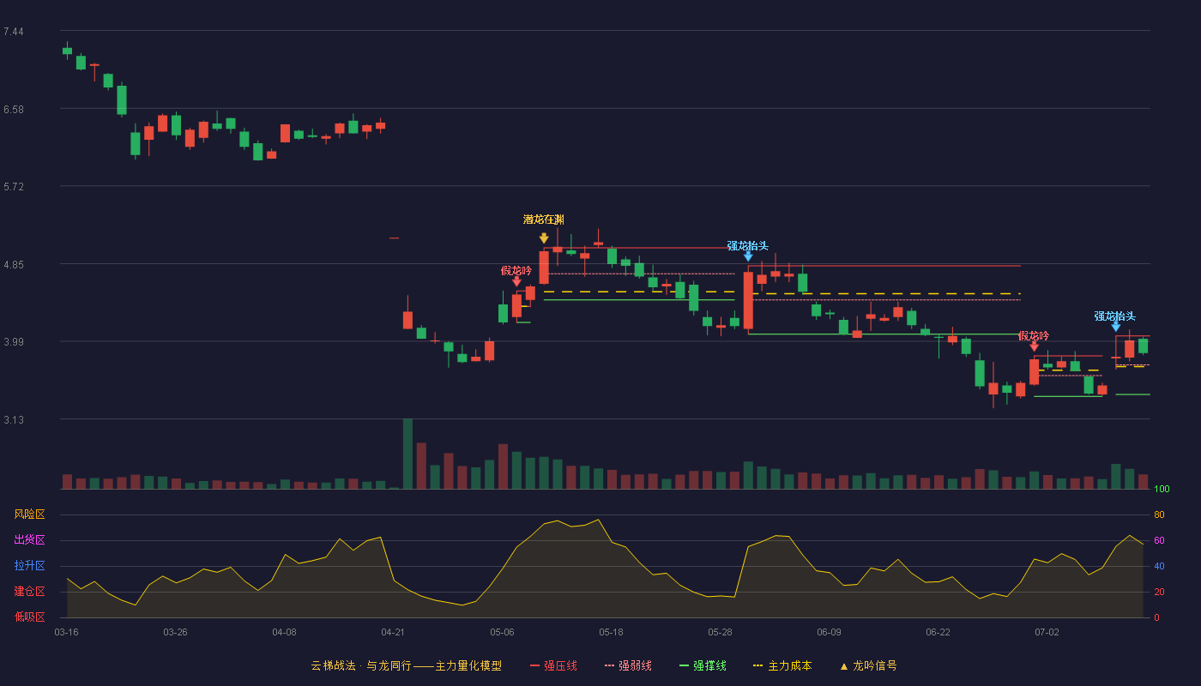Toggle the 龙吟信号 legend item

click(868, 665)
